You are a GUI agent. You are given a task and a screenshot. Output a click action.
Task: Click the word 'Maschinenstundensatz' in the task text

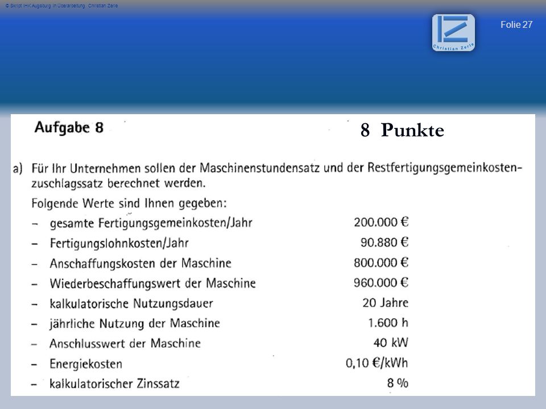[260, 168]
